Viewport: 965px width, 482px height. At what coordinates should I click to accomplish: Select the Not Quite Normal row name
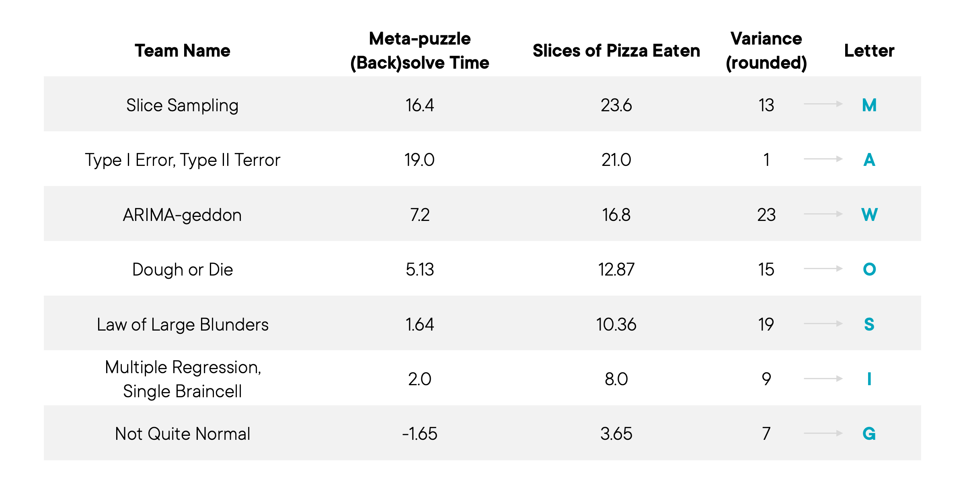pyautogui.click(x=183, y=434)
